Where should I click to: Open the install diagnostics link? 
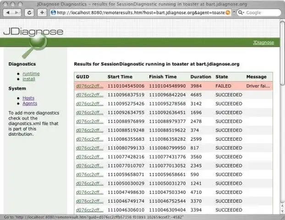(x=29, y=79)
